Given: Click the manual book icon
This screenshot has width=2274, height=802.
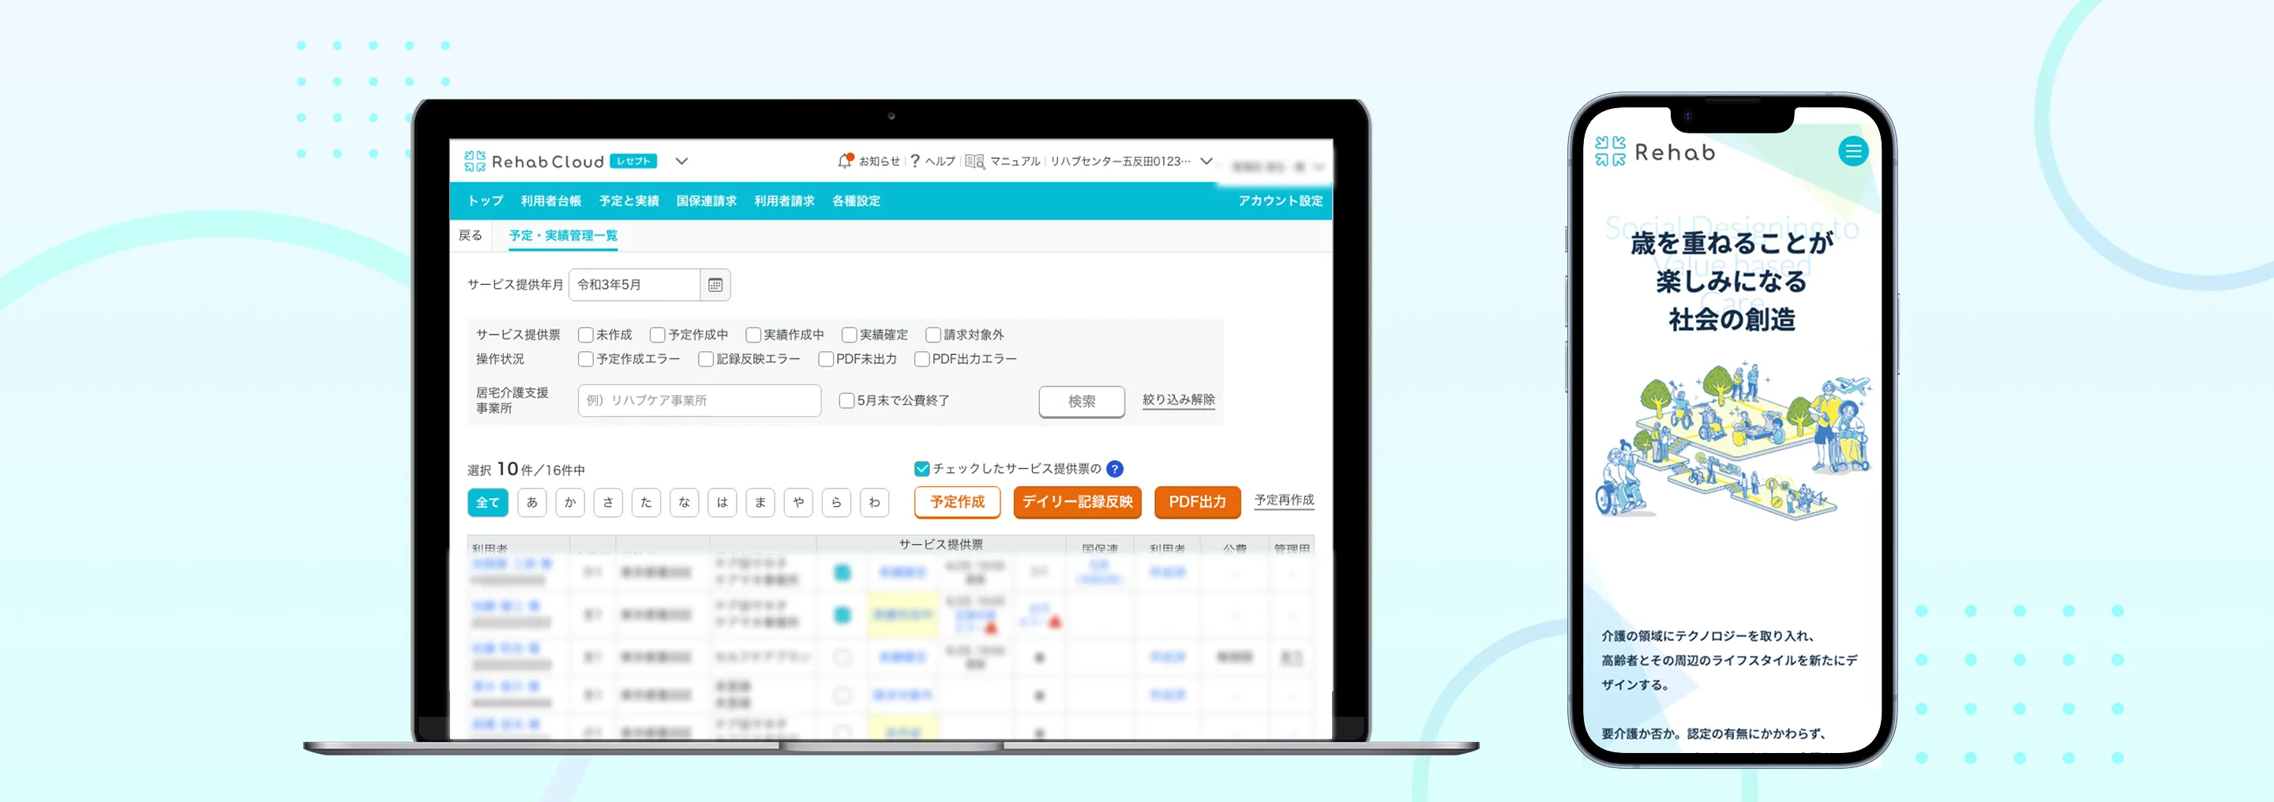Looking at the screenshot, I should click(x=974, y=162).
